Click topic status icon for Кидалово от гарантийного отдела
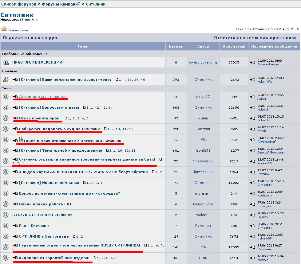Image resolution: width=301 pixels, height=264 pixels. 6,258
